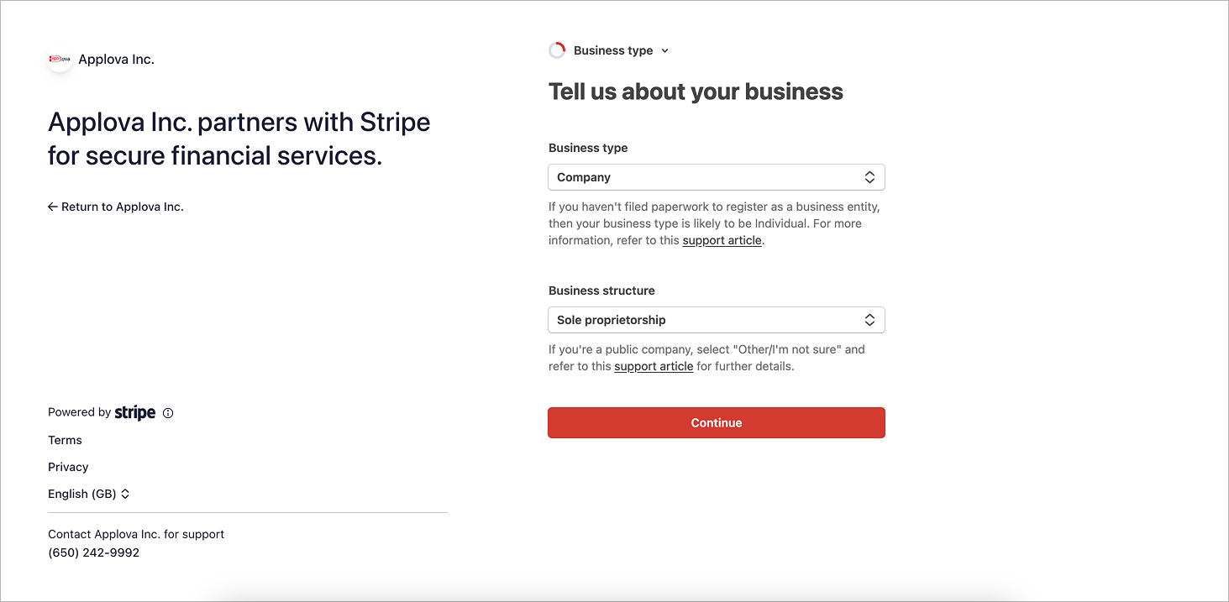Click the Stripe wordmark logo
Screen dimensions: 1229x602
pos(135,412)
